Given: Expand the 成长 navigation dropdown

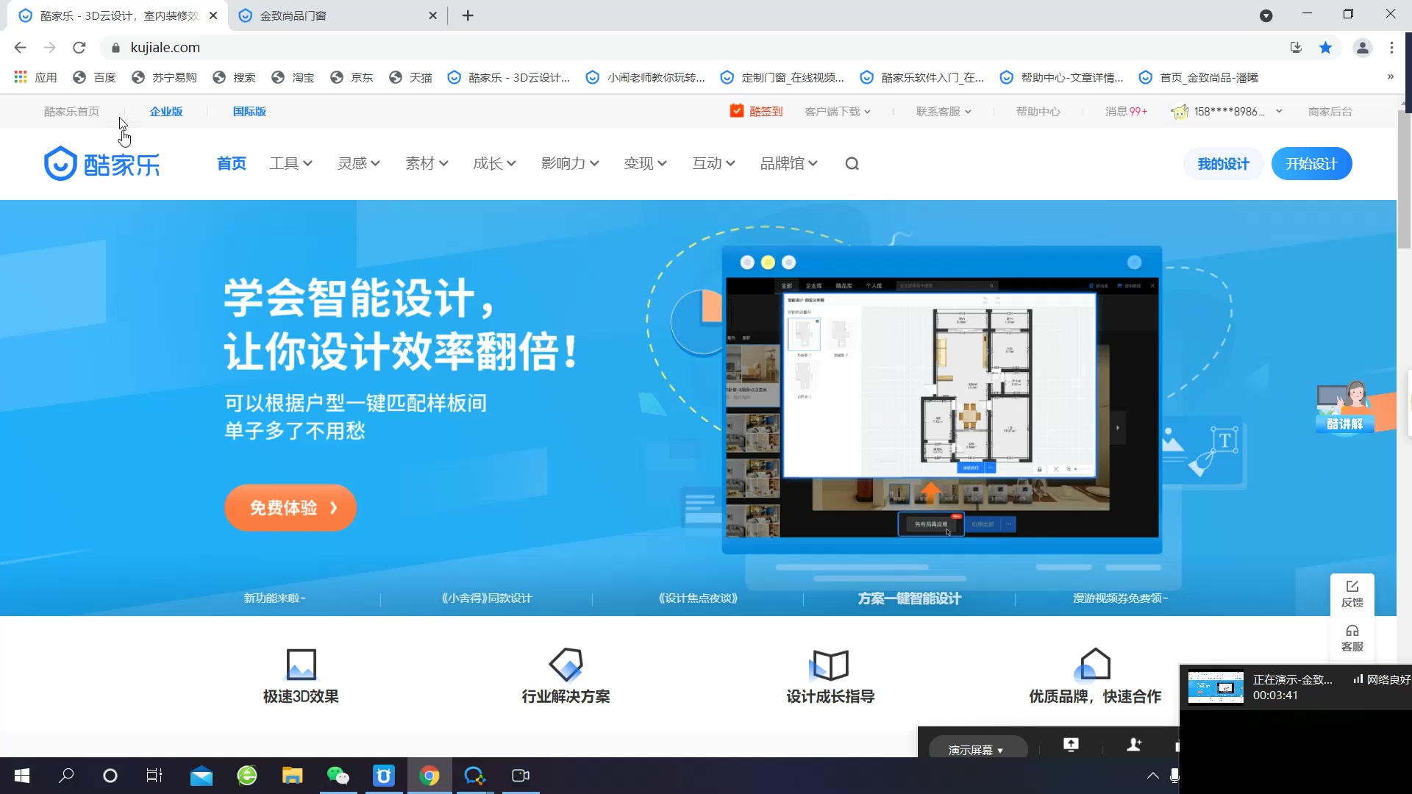Looking at the screenshot, I should [494, 163].
